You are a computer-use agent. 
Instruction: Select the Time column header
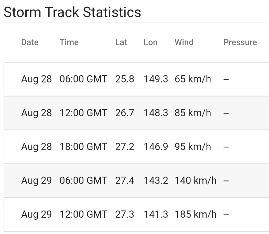click(69, 42)
